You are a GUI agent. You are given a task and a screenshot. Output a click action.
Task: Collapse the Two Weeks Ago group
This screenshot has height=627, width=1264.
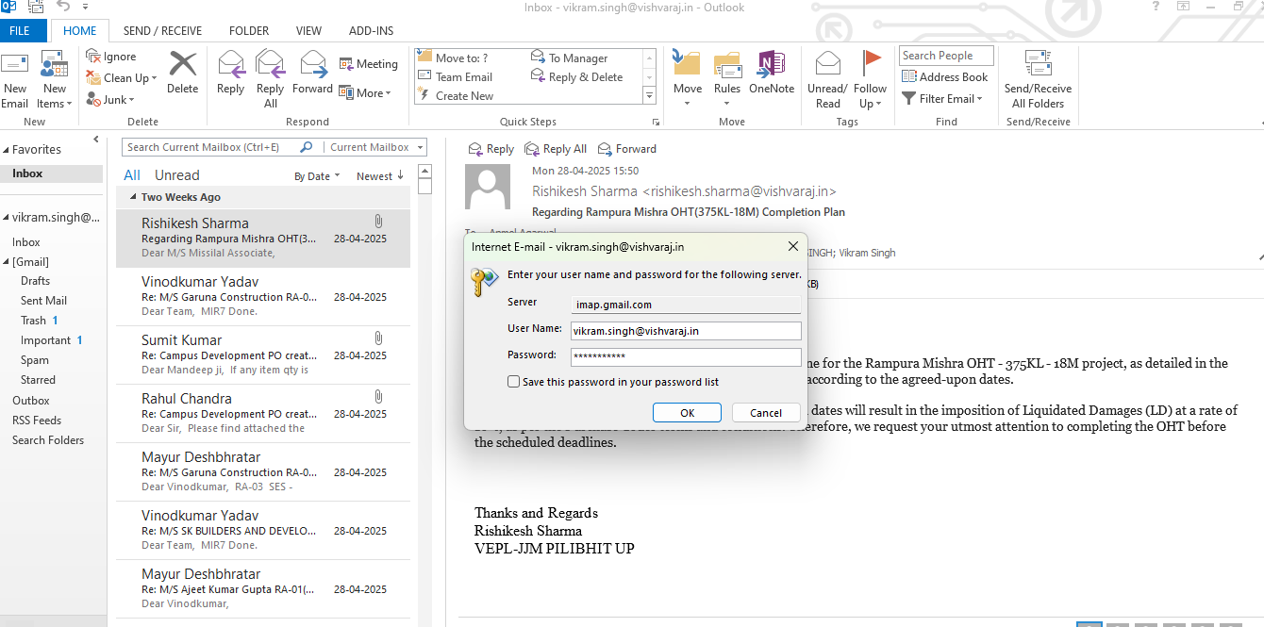(x=131, y=197)
